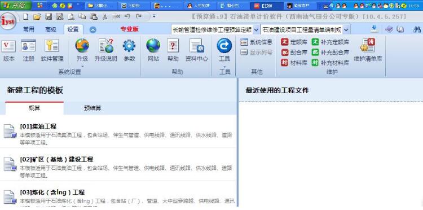Choose the [02]矿区（基地）建设工程 template
Image resolution: width=423 pixels, height=210 pixels.
[x=118, y=167]
